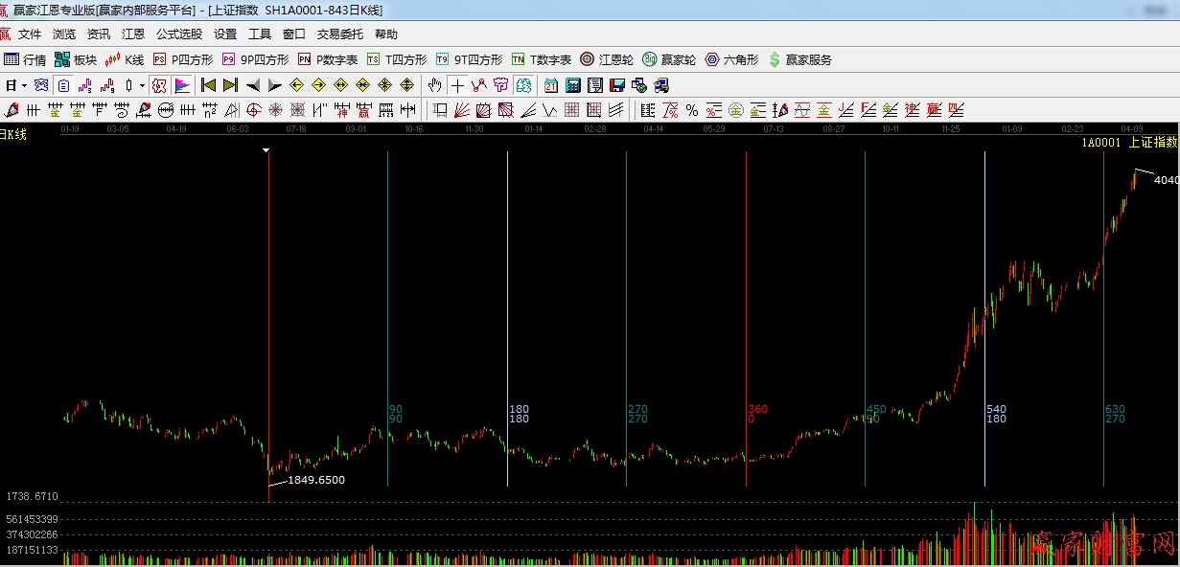Click the yellow left-arrow diamond icon
Screen dimensions: 1180x567
(296, 85)
